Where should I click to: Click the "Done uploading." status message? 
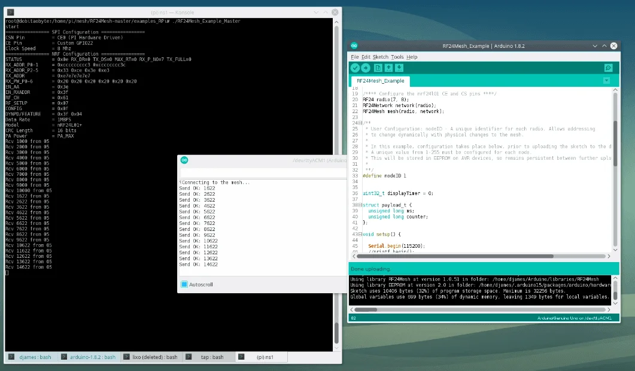coord(371,269)
